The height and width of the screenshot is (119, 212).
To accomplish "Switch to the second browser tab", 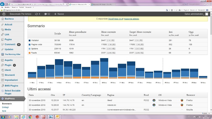I will coord(103,4).
